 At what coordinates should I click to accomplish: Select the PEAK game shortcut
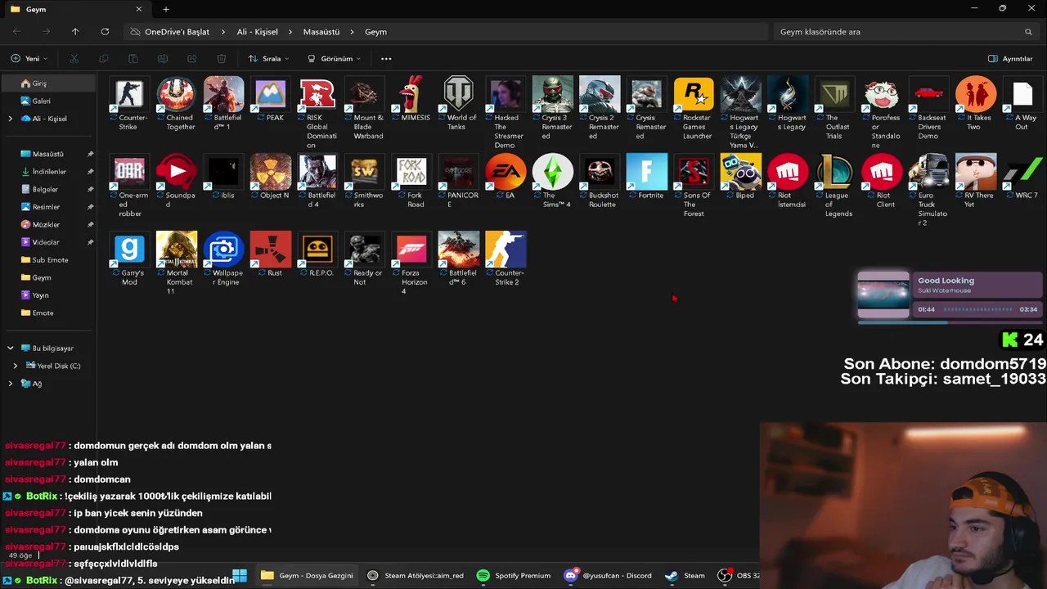click(271, 94)
